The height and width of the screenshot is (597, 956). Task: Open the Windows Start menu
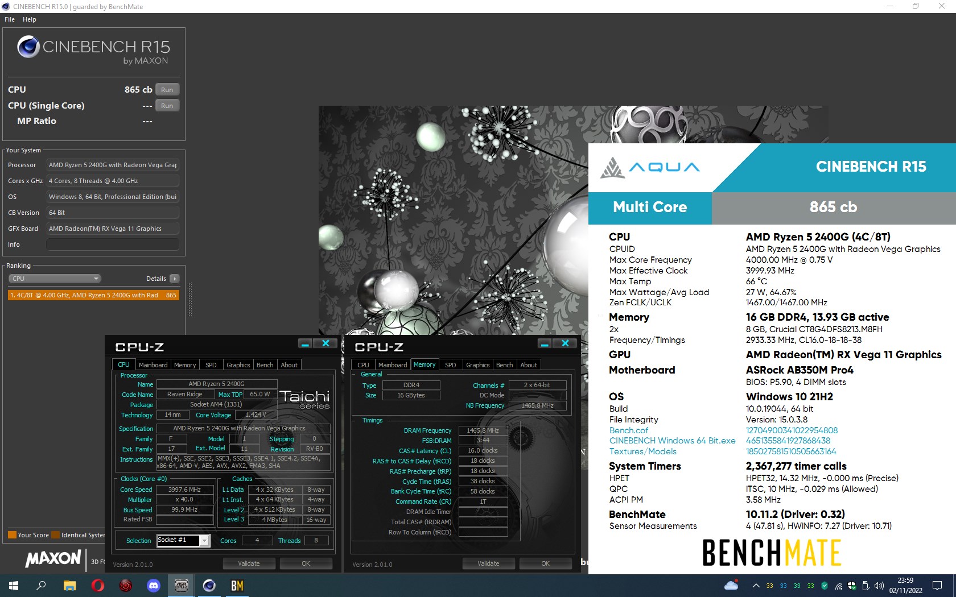pyautogui.click(x=14, y=586)
